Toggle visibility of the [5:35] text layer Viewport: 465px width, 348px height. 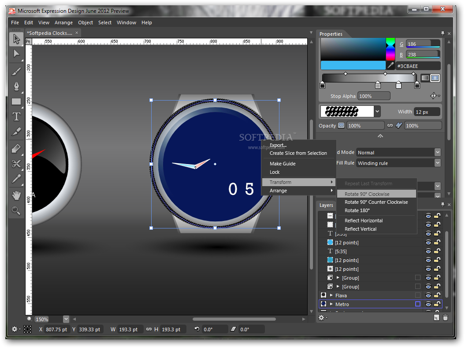pos(428,251)
